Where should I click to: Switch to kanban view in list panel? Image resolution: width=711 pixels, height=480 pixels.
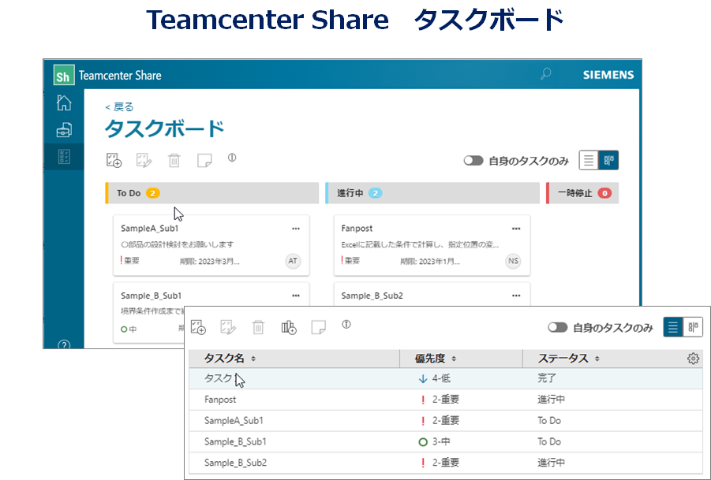point(693,327)
